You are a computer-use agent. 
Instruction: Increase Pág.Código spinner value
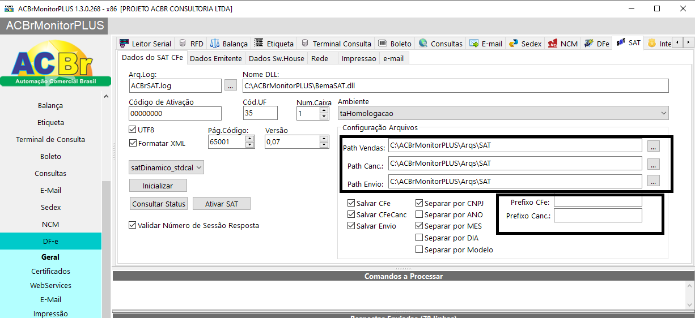click(x=250, y=139)
